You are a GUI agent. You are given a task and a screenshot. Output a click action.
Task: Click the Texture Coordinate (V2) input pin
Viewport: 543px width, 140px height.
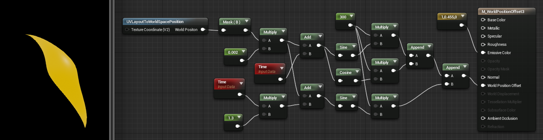[127, 30]
